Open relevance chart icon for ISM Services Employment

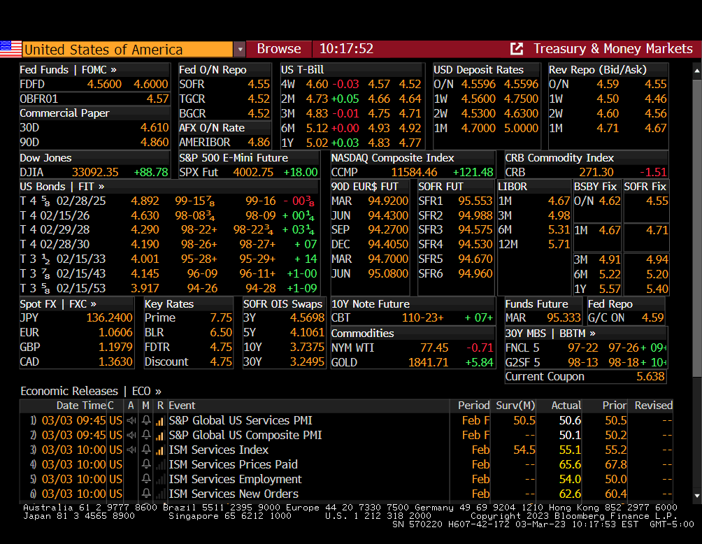[160, 480]
